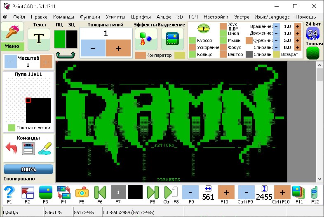The width and height of the screenshot is (324, 217).
Task: Take a snapshot with F5 camera icon
Action: 82,192
